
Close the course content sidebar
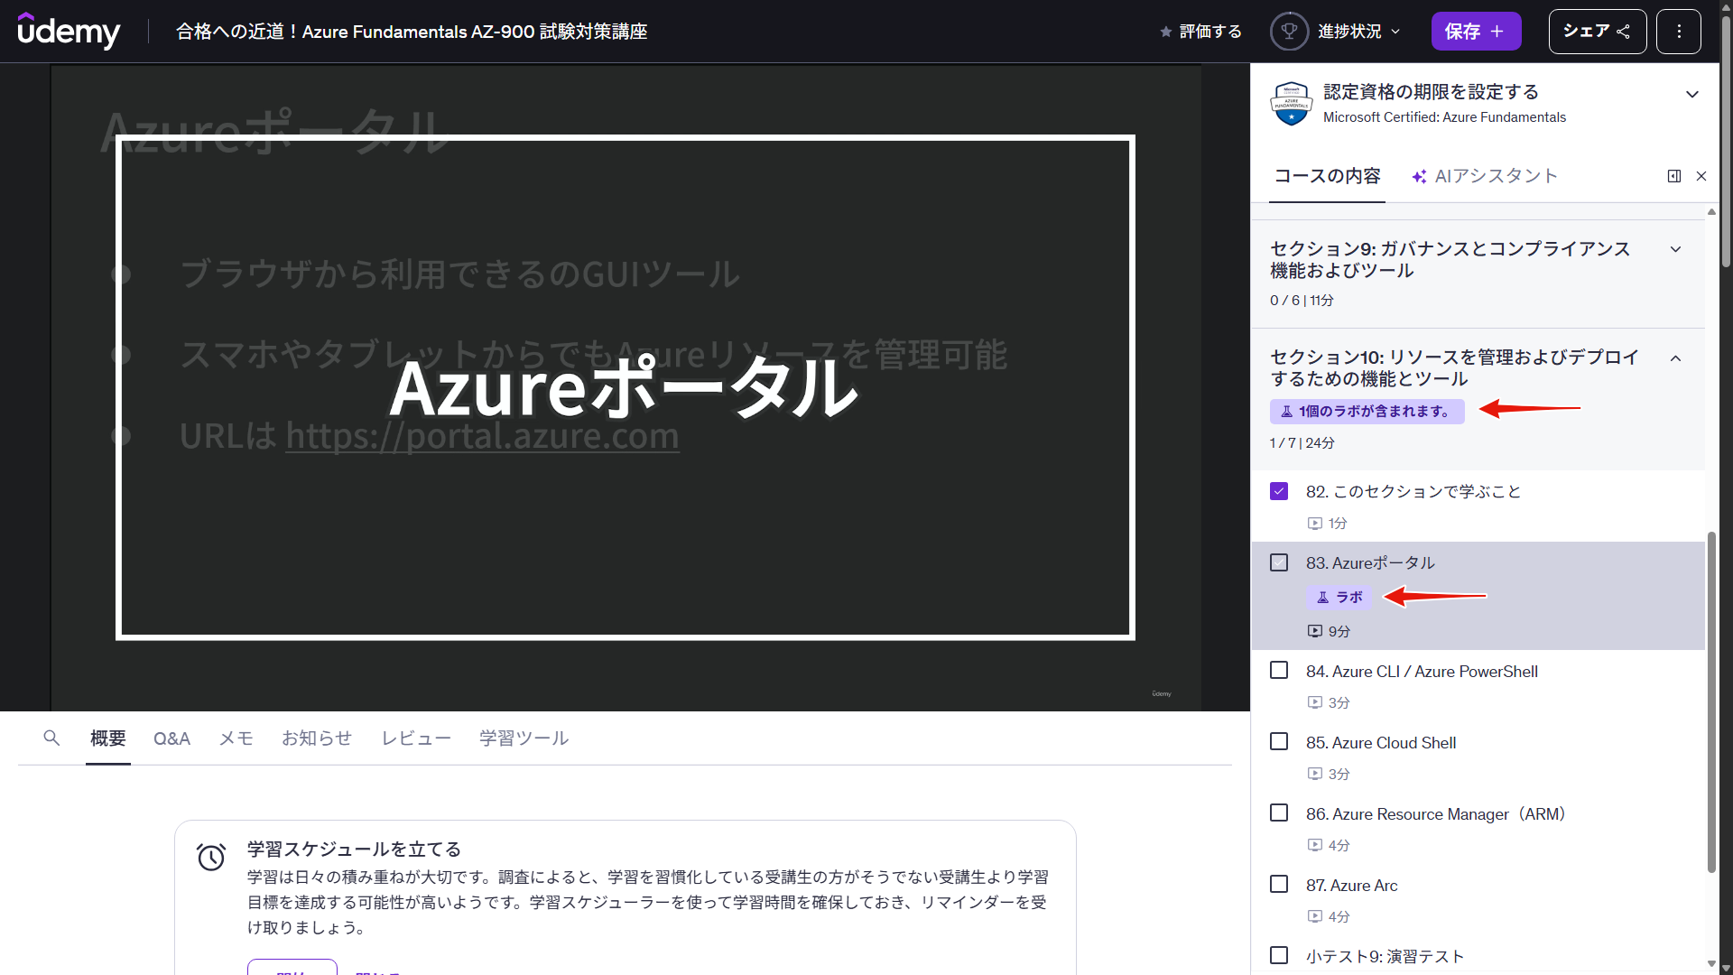1701,176
